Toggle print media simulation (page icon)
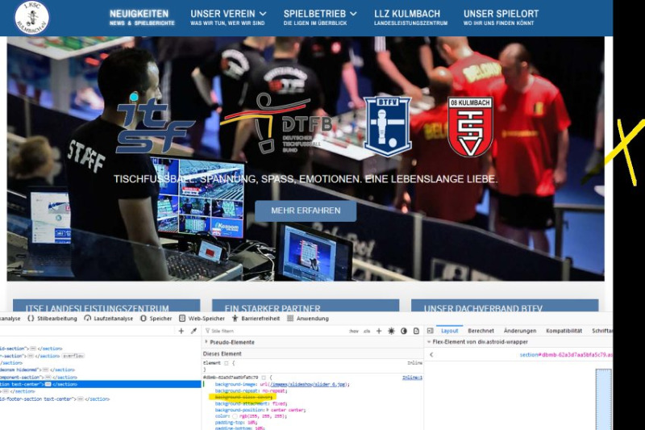 [x=416, y=331]
